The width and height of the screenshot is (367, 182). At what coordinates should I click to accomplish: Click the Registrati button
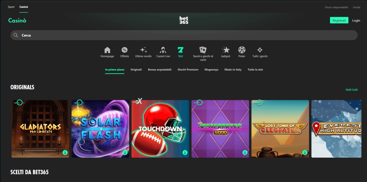coord(339,20)
